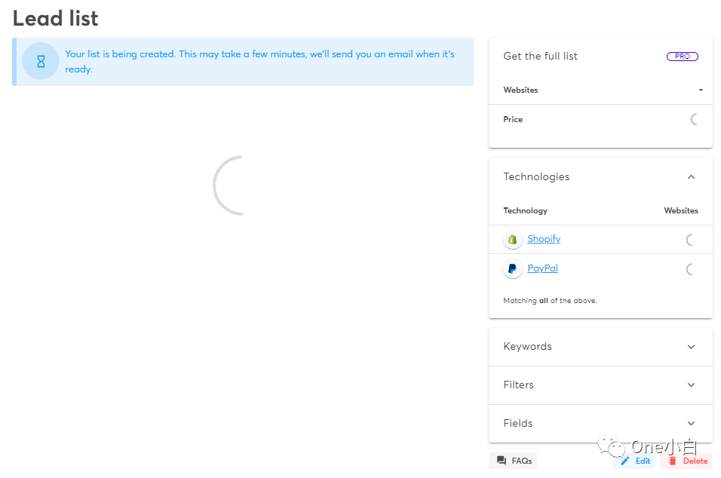
Task: Click the PayPal logo icon
Action: tap(513, 269)
